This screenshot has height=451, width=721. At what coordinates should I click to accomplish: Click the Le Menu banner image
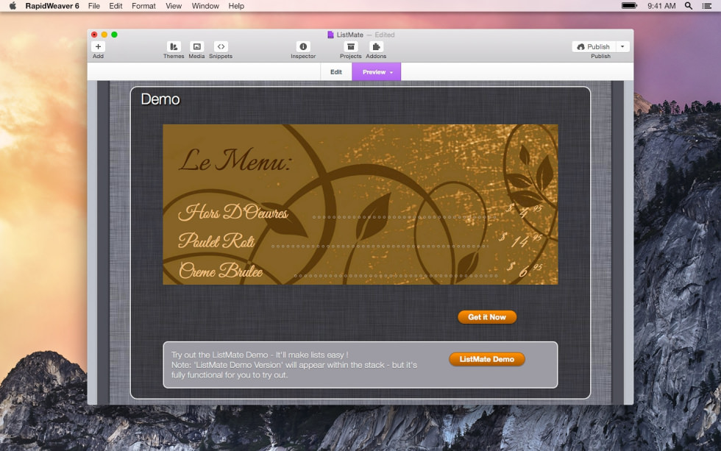[x=360, y=204]
